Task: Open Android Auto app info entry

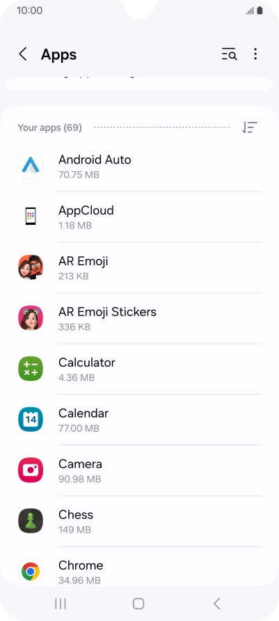Action: pos(139,166)
